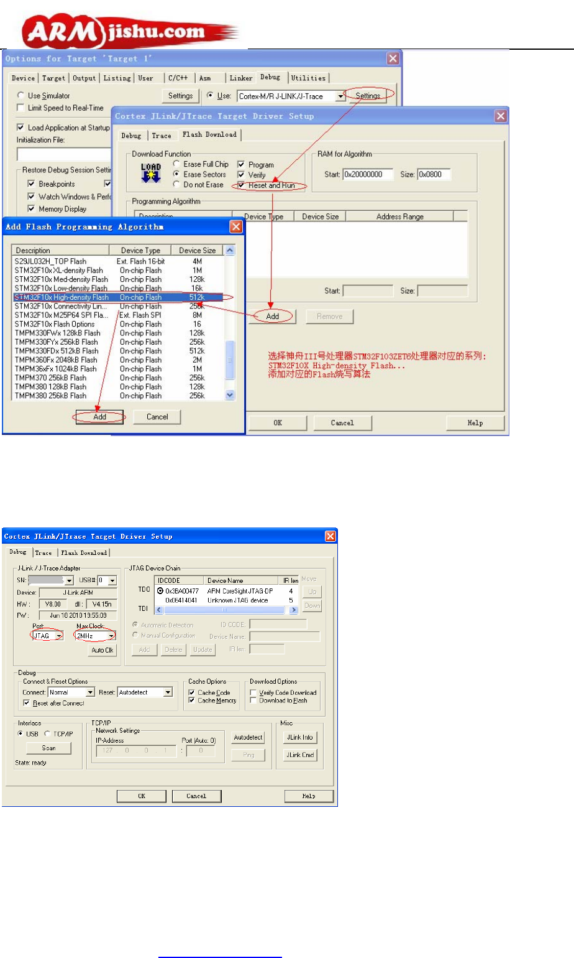574x958 pixels.
Task: Click the JLink Info button
Action: pyautogui.click(x=299, y=737)
